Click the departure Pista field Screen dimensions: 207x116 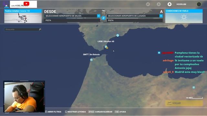click(x=72, y=20)
